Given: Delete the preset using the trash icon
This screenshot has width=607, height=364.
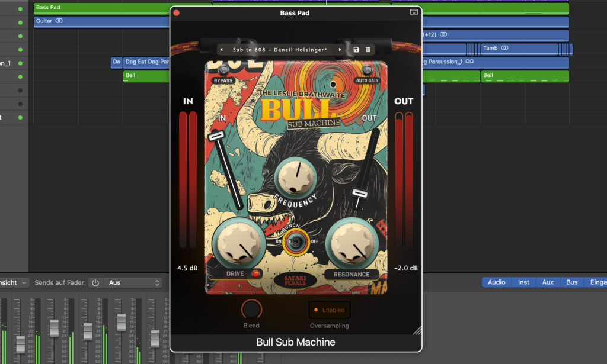Looking at the screenshot, I should 368,50.
